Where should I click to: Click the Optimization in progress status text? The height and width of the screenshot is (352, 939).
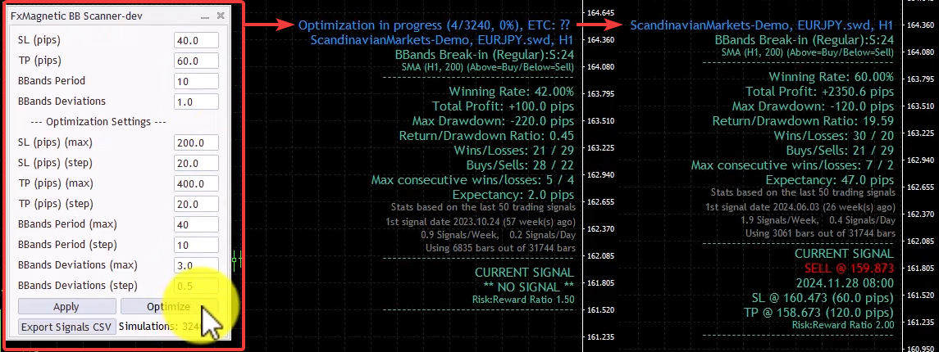[436, 25]
